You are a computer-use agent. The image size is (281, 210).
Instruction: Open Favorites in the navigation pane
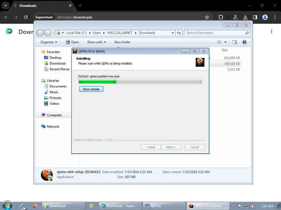53,52
